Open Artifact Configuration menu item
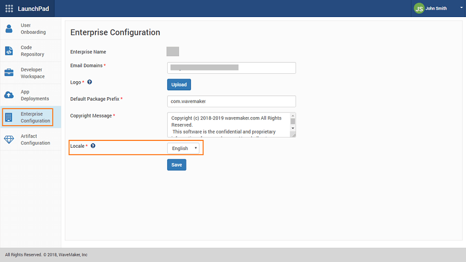 pyautogui.click(x=35, y=140)
